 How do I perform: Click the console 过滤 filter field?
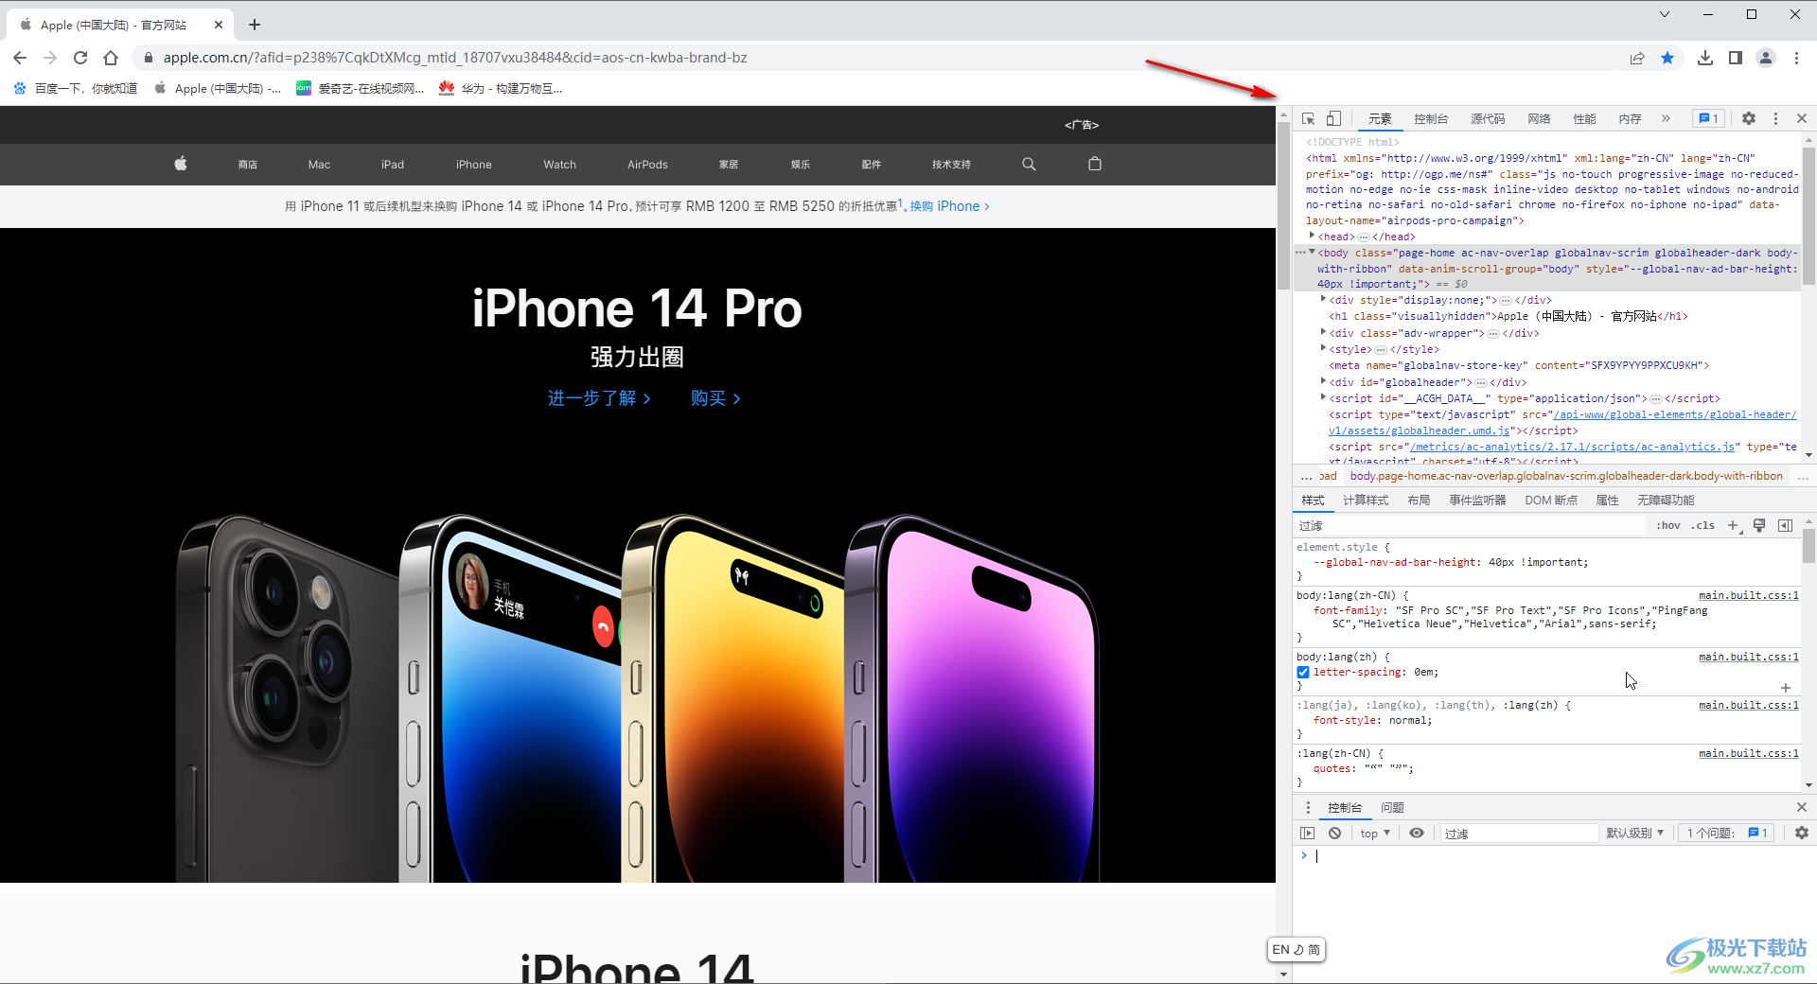[x=1519, y=833]
